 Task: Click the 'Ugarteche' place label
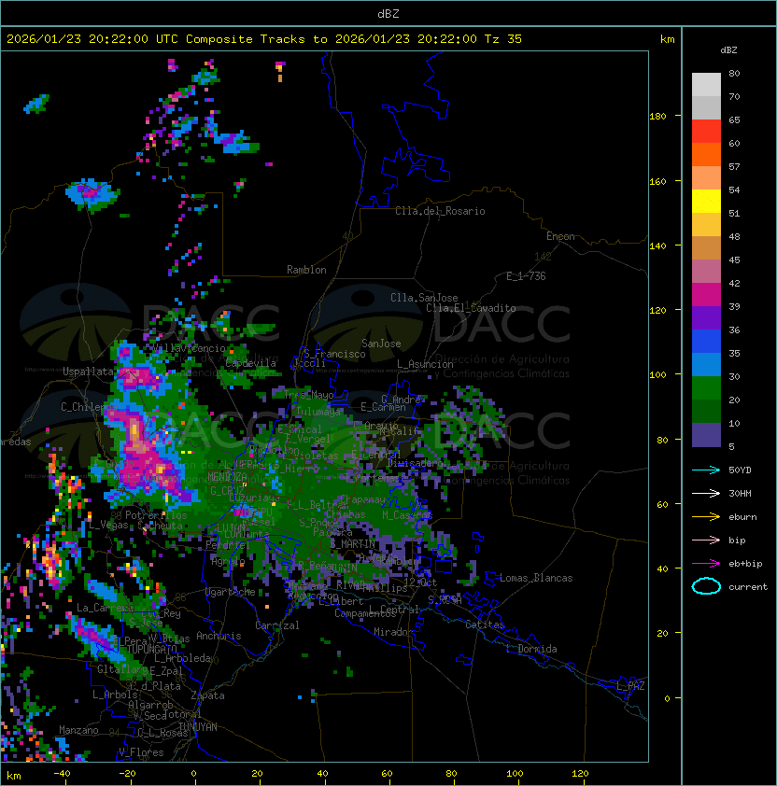(231, 592)
